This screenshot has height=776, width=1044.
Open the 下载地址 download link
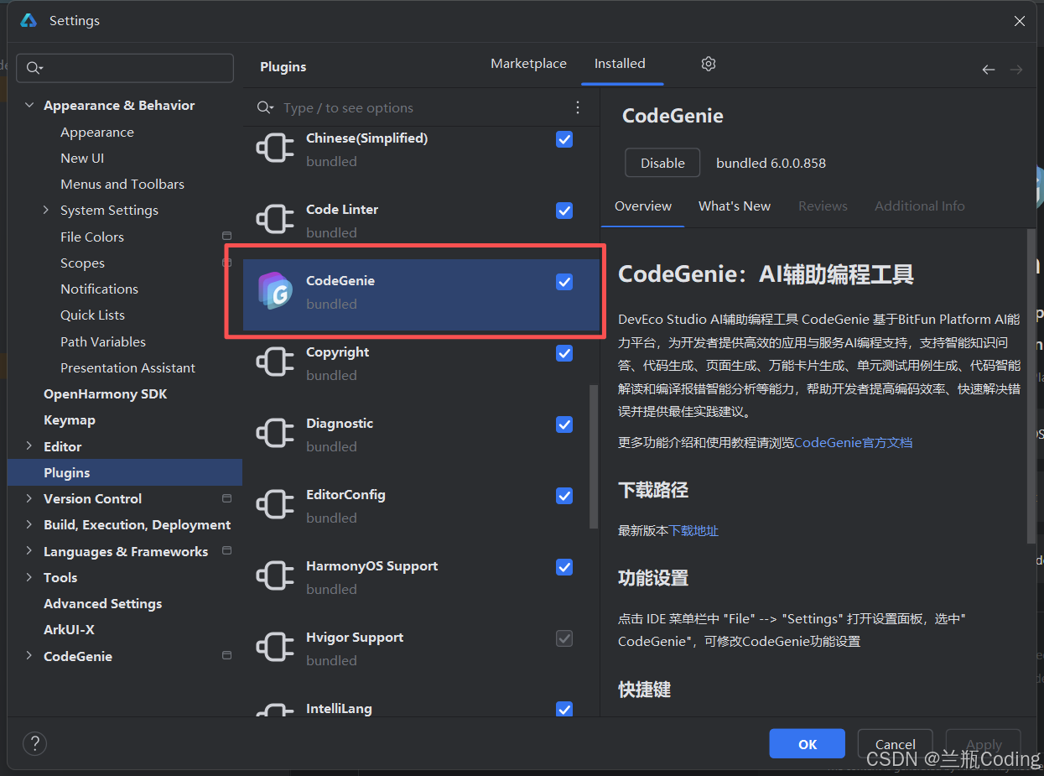693,530
